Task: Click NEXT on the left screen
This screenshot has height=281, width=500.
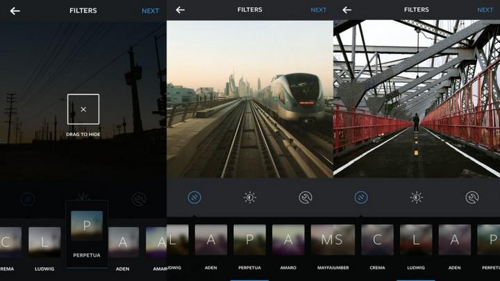Action: click(x=150, y=10)
